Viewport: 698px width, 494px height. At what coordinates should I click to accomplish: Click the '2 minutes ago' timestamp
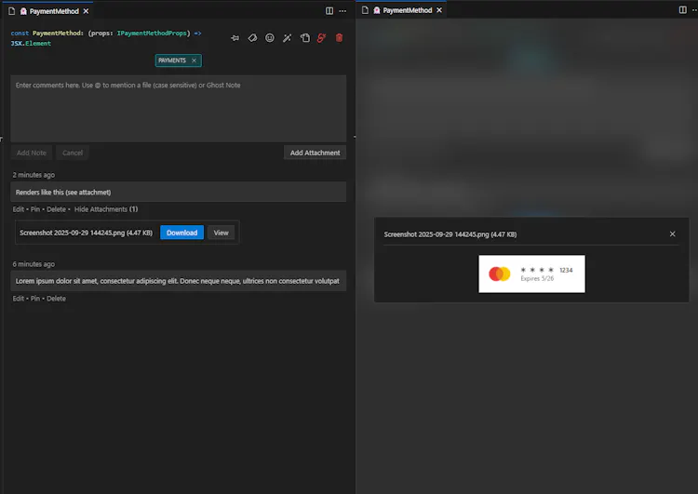(x=34, y=175)
